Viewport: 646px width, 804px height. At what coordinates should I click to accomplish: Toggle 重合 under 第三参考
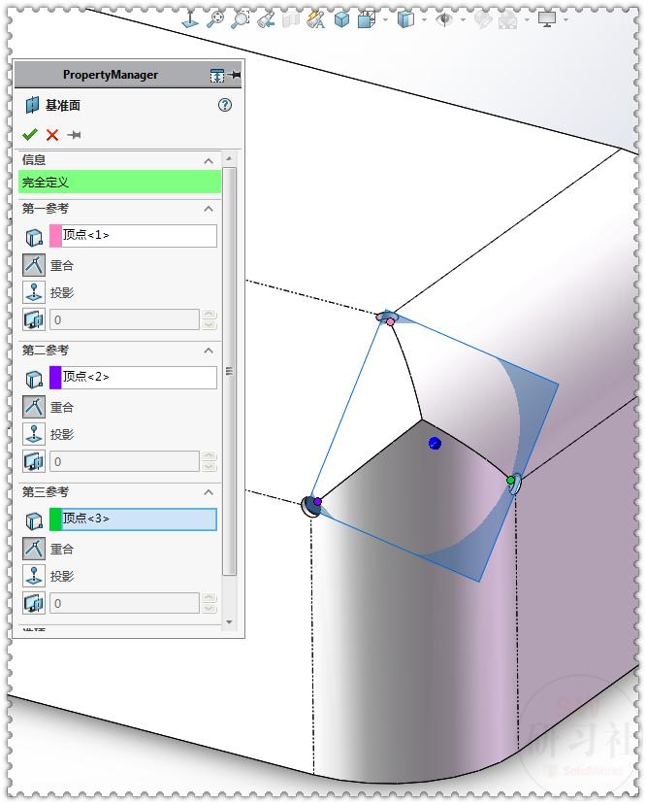click(34, 549)
